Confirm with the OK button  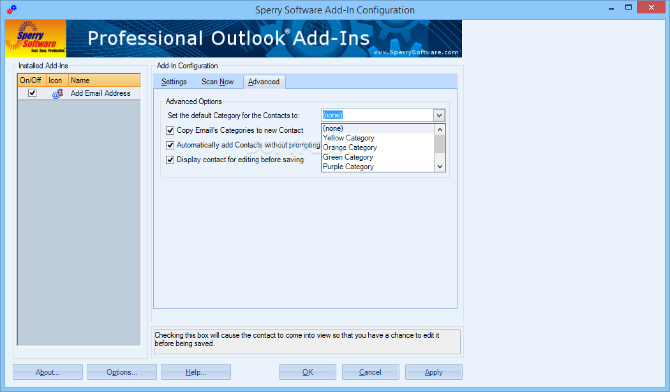pos(308,372)
